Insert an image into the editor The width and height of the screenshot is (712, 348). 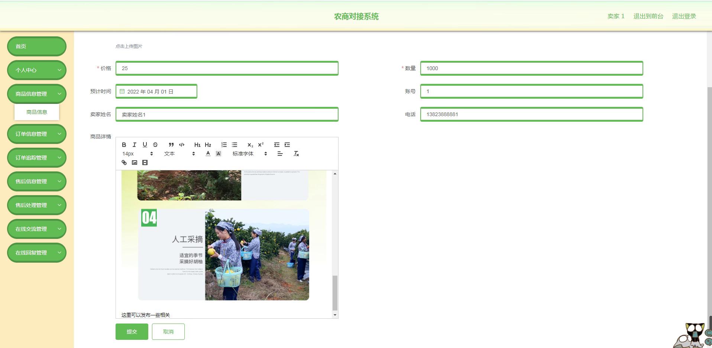[135, 162]
